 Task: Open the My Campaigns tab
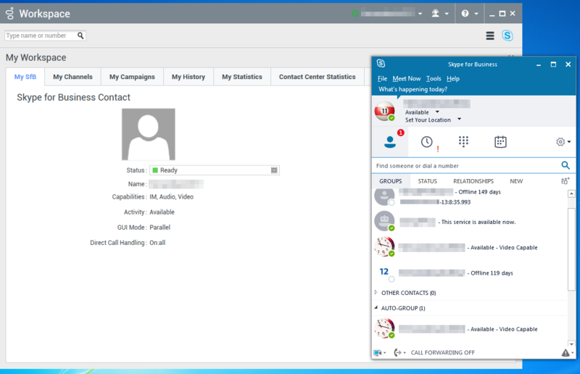click(x=132, y=77)
